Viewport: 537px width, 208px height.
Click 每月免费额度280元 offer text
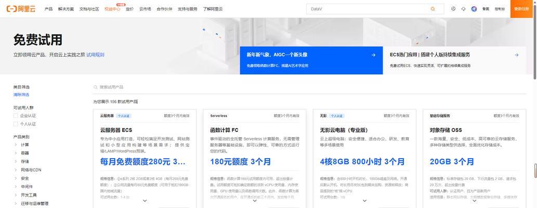pyautogui.click(x=143, y=162)
